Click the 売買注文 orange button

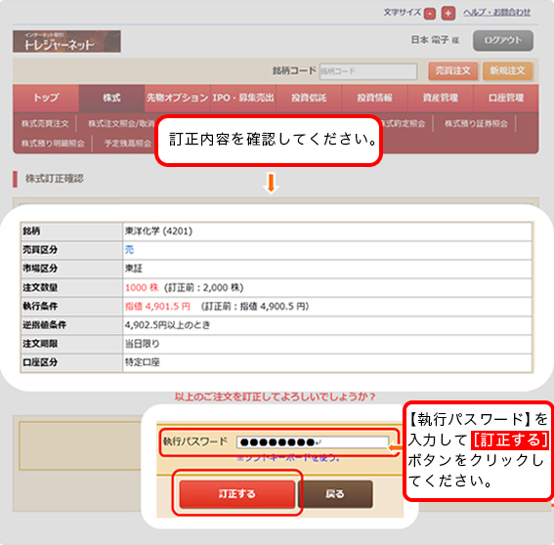[x=453, y=71]
